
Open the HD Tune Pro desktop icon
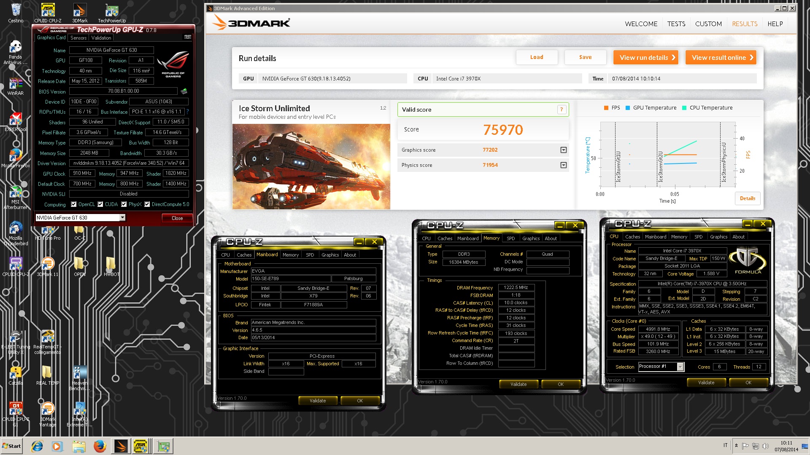point(48,233)
